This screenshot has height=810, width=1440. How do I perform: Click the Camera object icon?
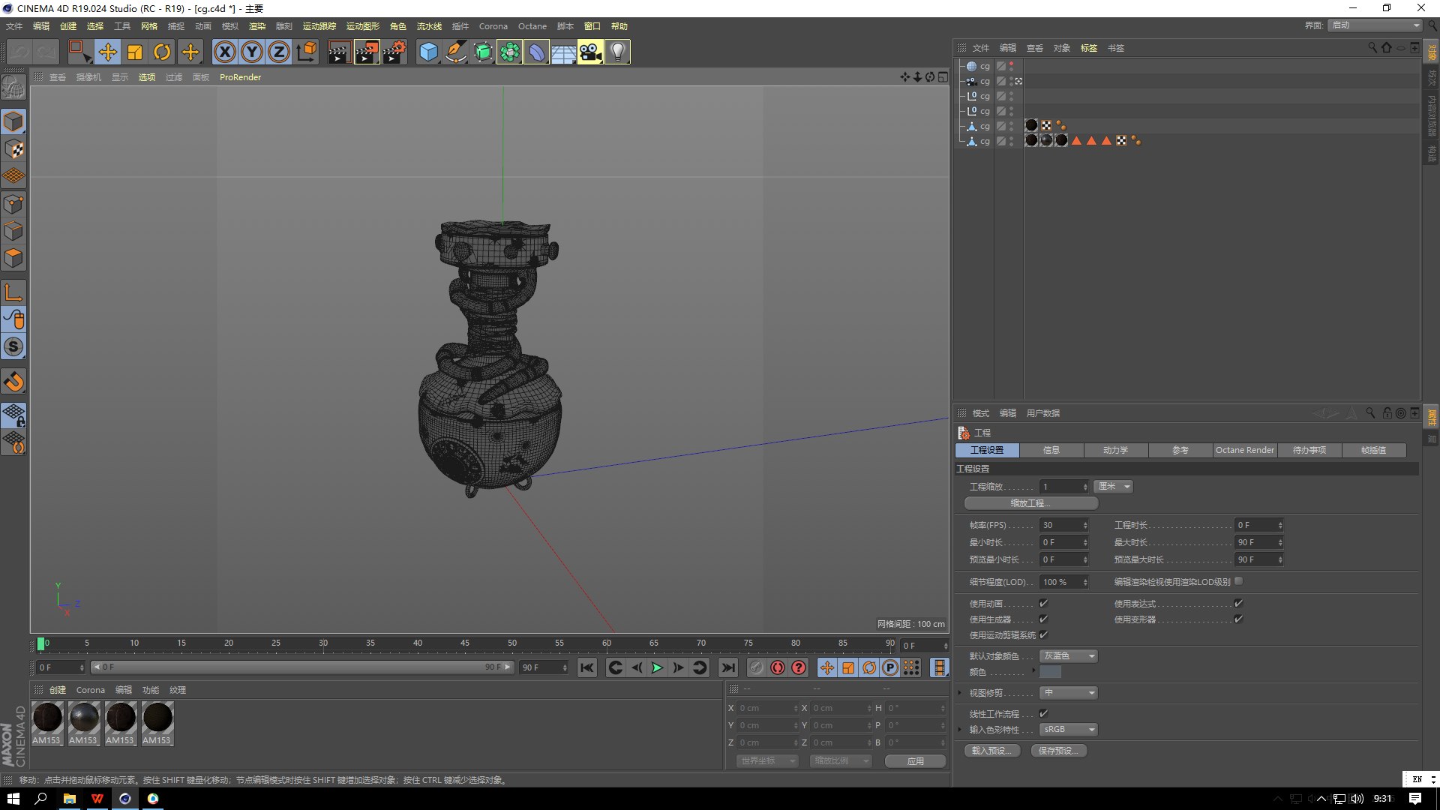tap(590, 52)
